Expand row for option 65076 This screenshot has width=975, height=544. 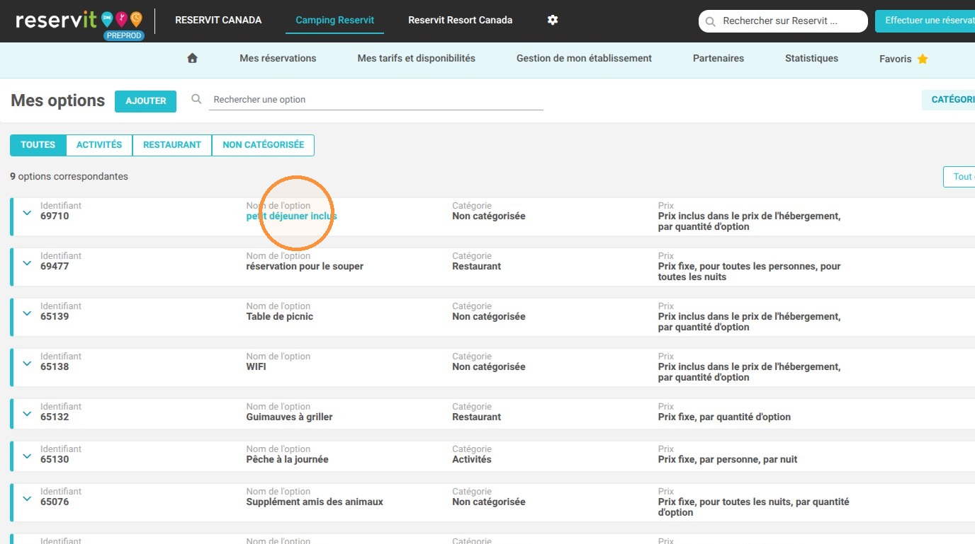click(27, 498)
